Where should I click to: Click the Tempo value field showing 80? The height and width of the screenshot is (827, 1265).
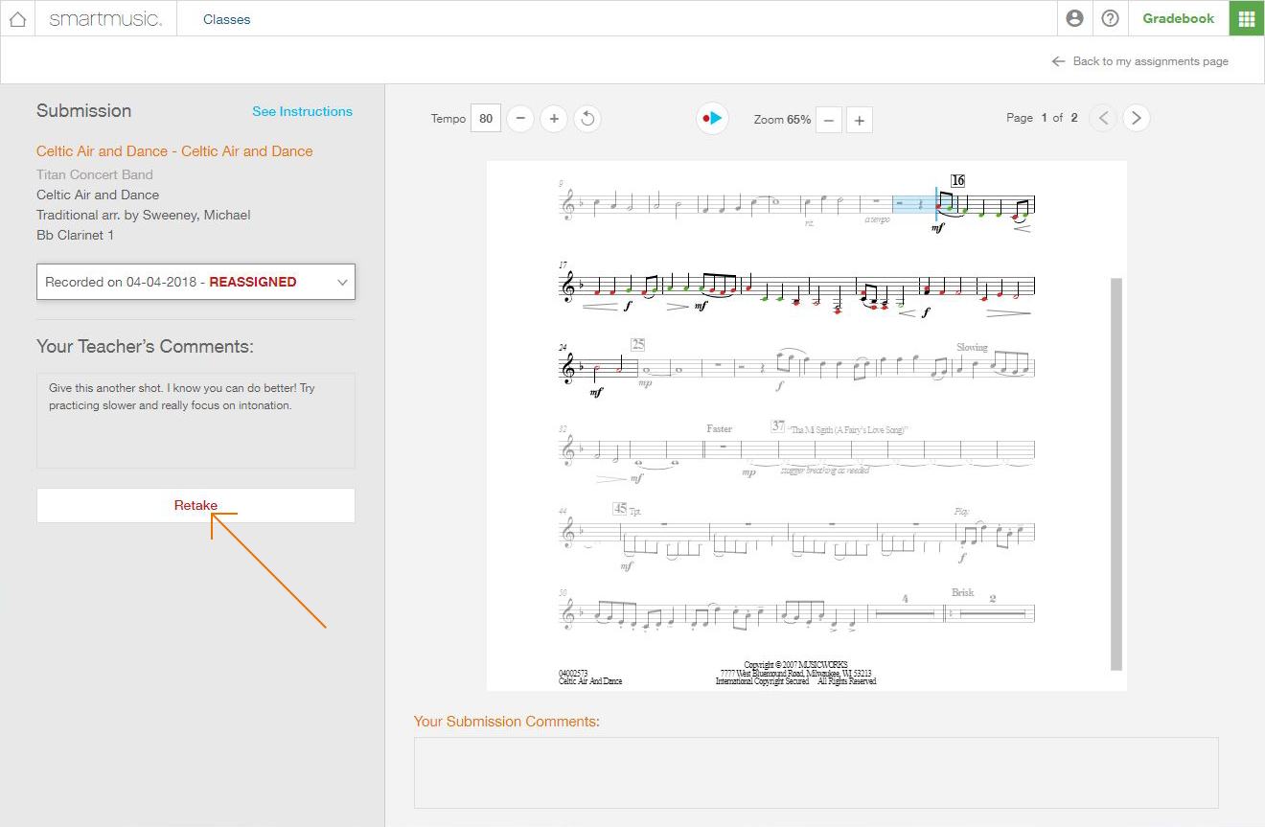click(486, 119)
